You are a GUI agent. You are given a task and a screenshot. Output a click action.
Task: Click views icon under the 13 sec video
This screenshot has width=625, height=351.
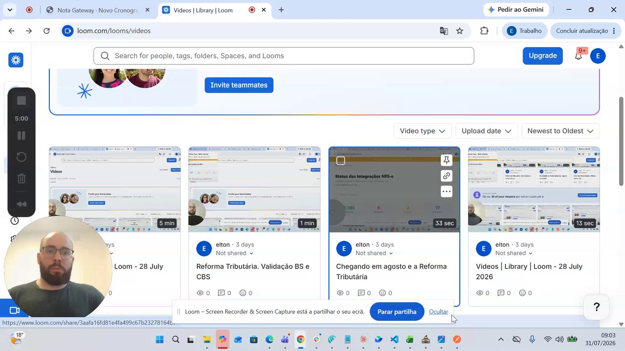pos(479,293)
